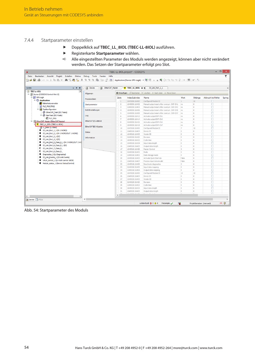This screenshot has width=255, height=360.
Task: Click the Login gear icon in toolbar
Action: point(146,80)
